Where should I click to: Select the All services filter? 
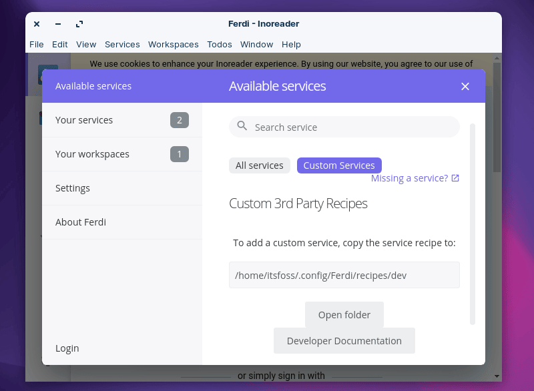[x=259, y=165]
